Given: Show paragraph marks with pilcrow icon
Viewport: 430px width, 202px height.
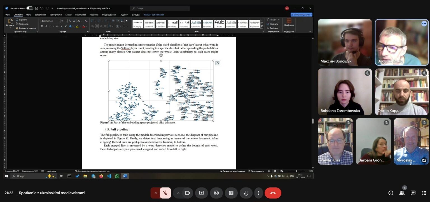Looking at the screenshot, I should [127, 21].
